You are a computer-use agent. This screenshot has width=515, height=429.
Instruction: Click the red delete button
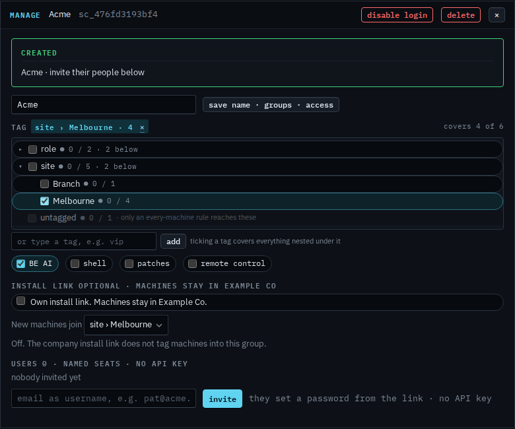460,15
